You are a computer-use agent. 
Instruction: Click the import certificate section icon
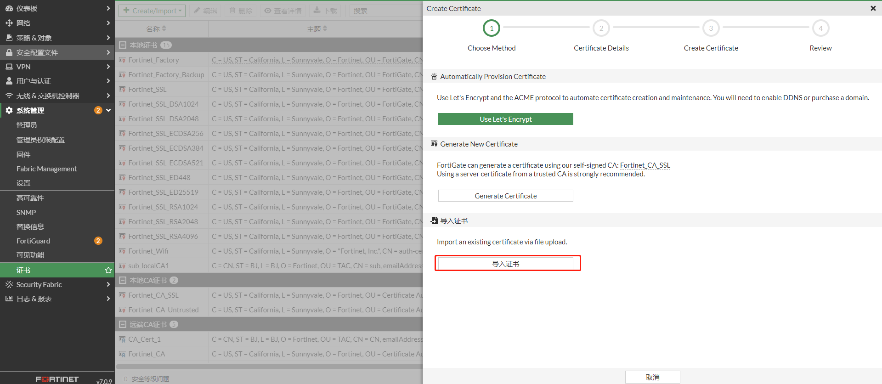click(x=434, y=220)
